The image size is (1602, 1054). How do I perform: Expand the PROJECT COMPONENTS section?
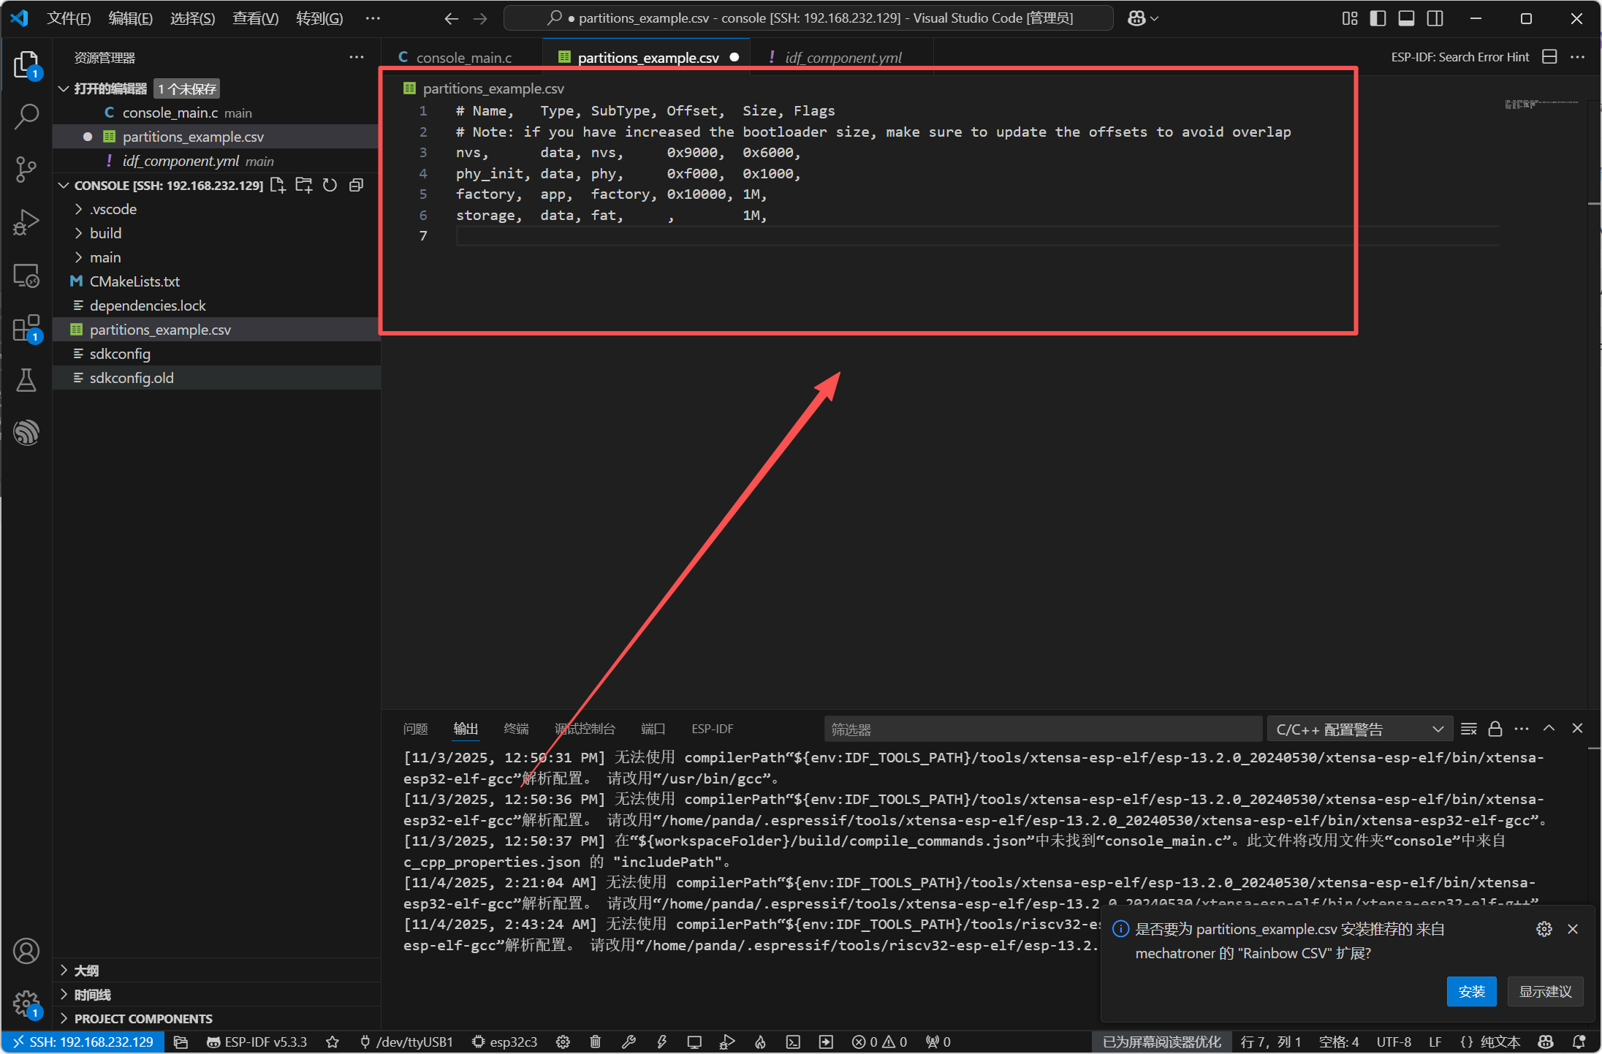point(143,1018)
